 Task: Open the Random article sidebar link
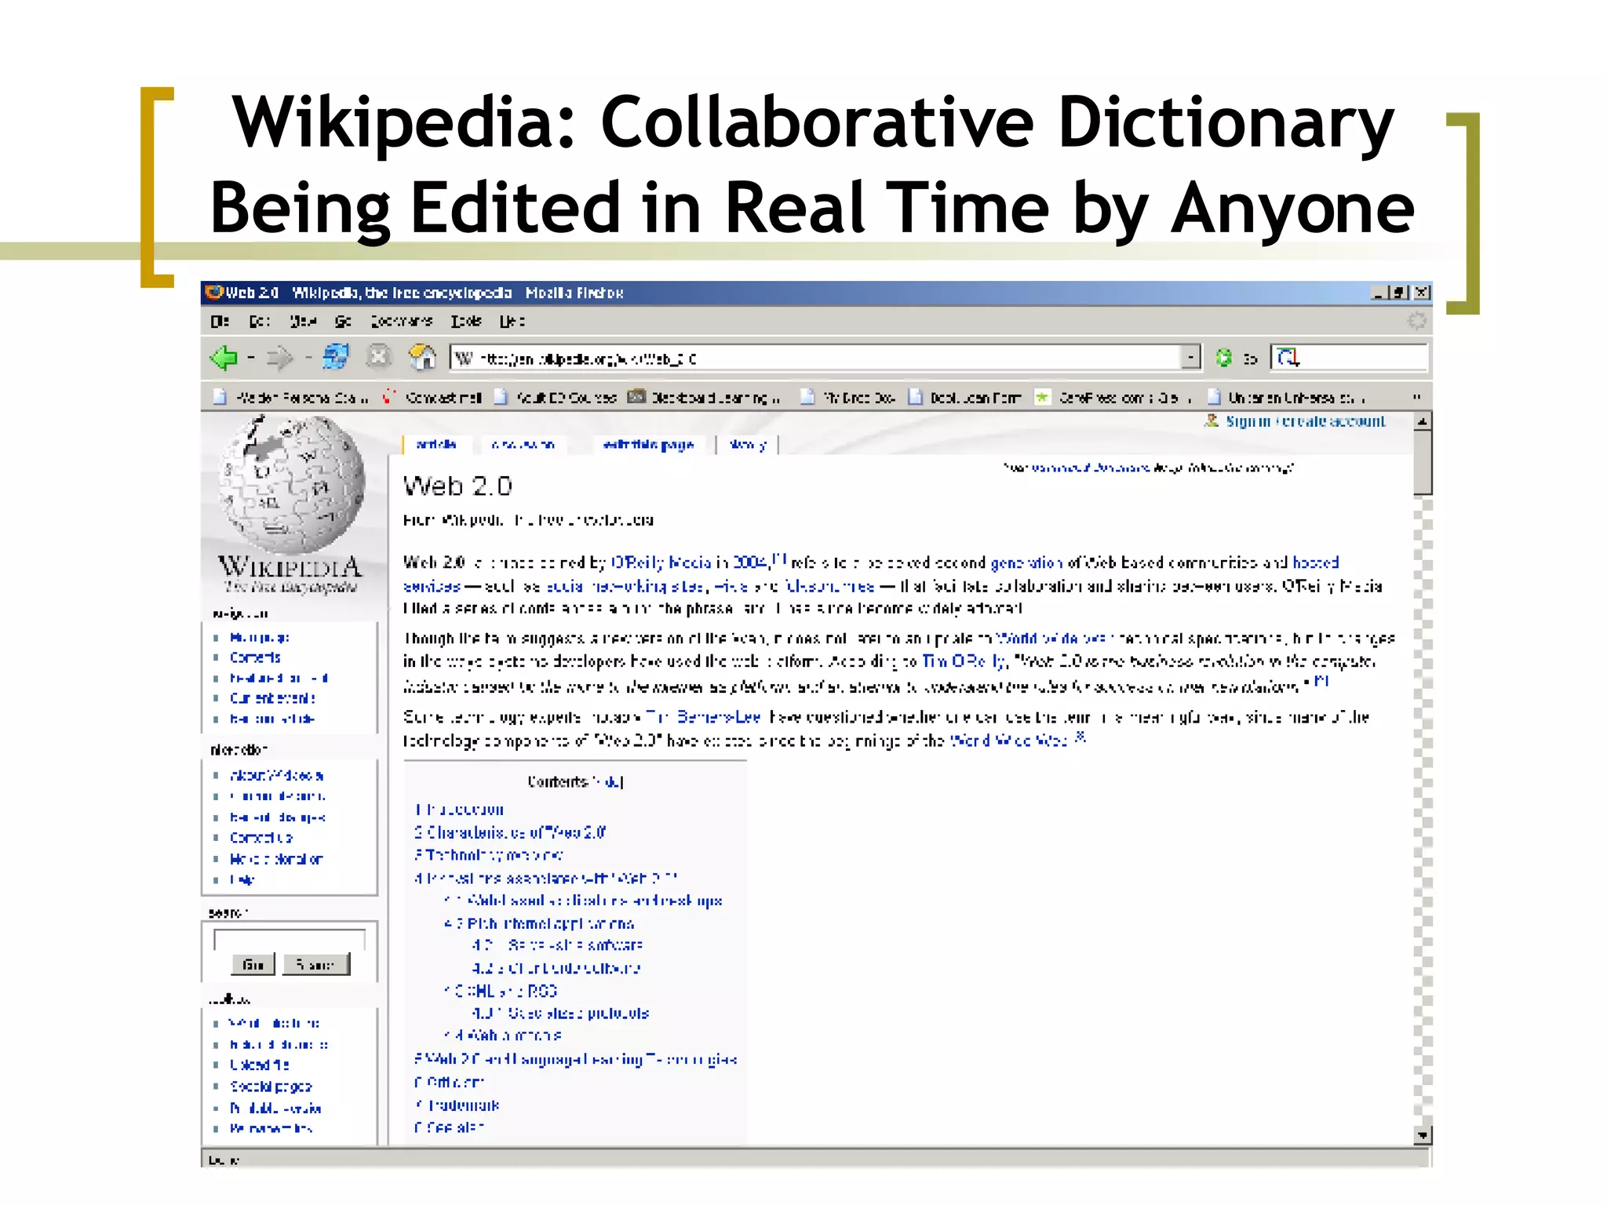[x=271, y=719]
